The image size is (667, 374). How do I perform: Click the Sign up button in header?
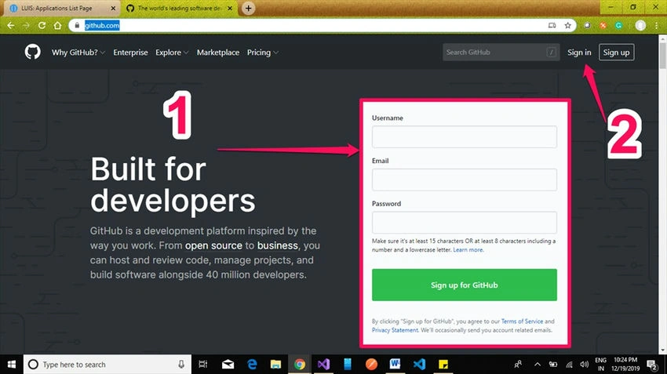[616, 53]
